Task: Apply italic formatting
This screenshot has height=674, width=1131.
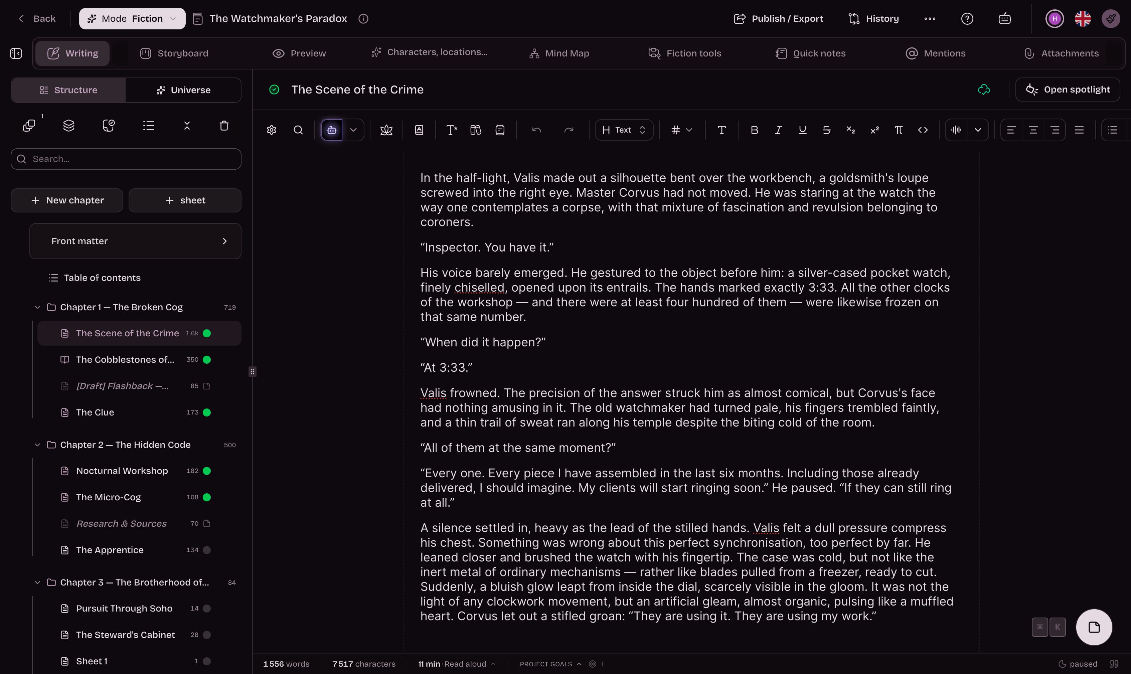Action: [x=778, y=130]
